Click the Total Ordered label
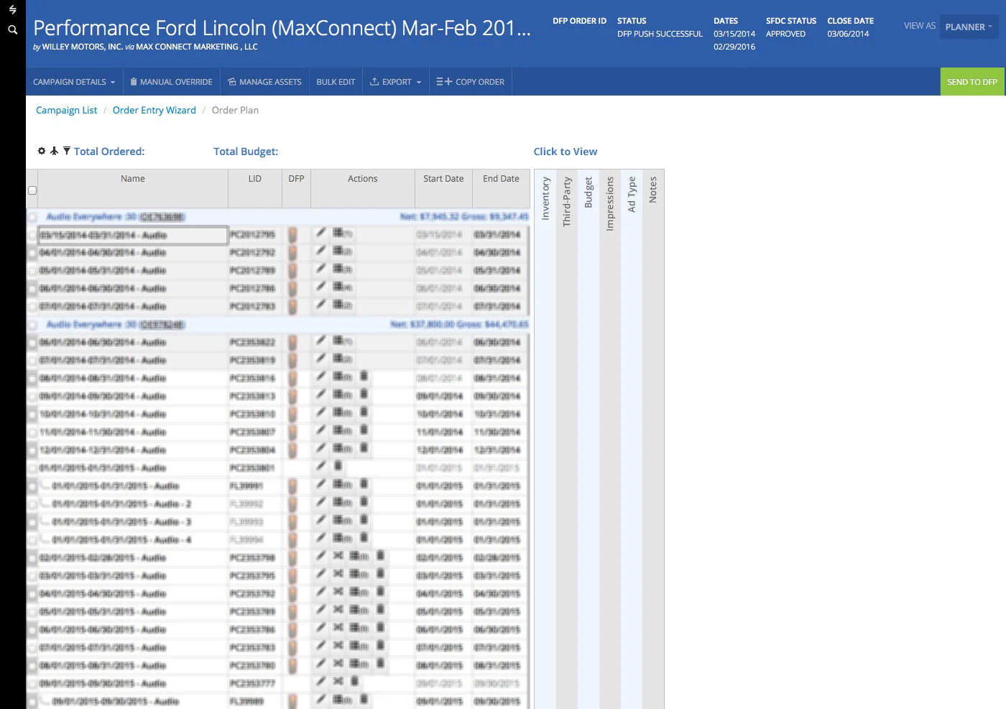 coord(109,152)
